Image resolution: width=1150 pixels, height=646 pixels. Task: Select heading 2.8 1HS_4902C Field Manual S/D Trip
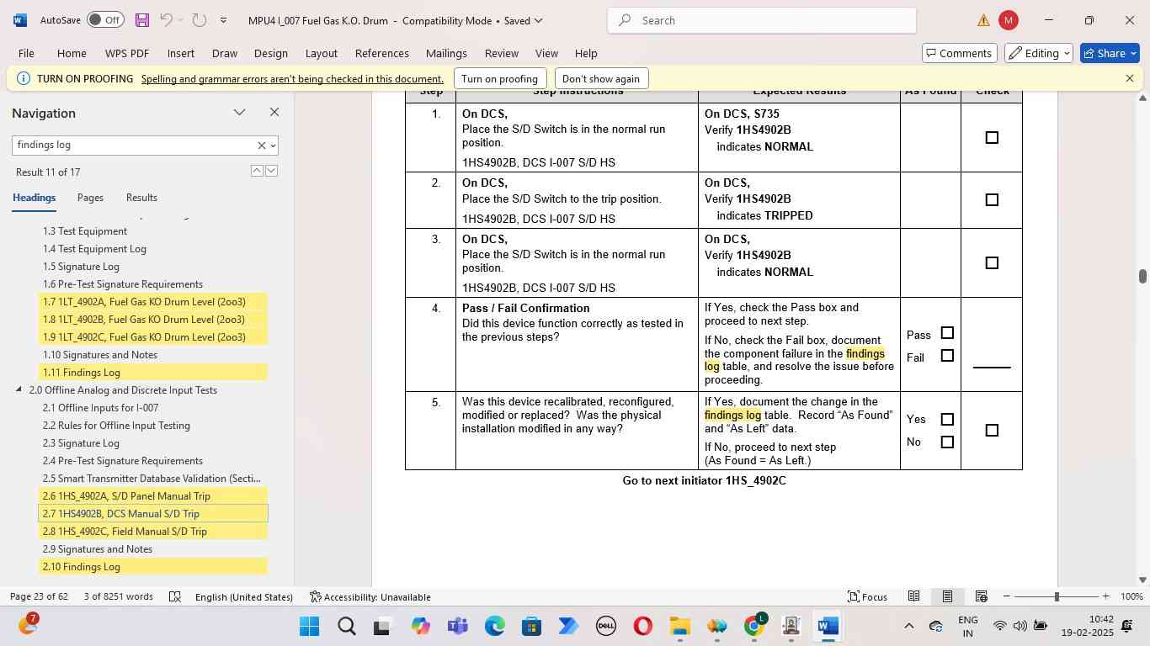click(x=153, y=532)
